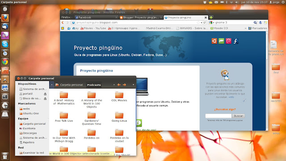The image size is (286, 161).
Task: Open the Bluetooth indicator menu
Action: (227, 2)
